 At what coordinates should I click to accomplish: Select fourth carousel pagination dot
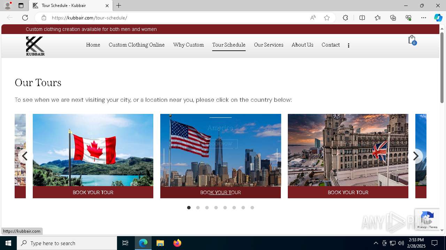tap(216, 208)
